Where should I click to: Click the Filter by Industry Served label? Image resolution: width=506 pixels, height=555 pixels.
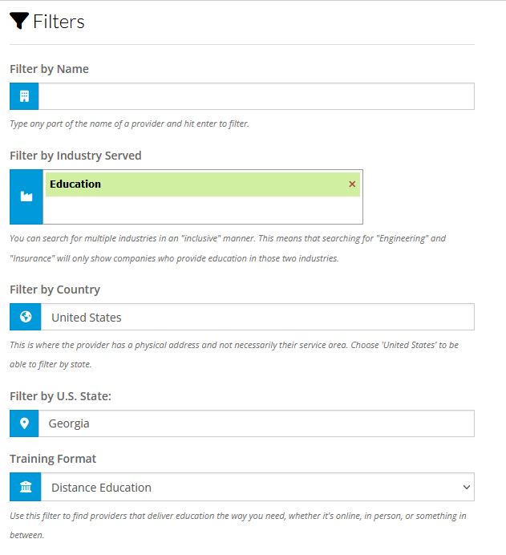[75, 156]
